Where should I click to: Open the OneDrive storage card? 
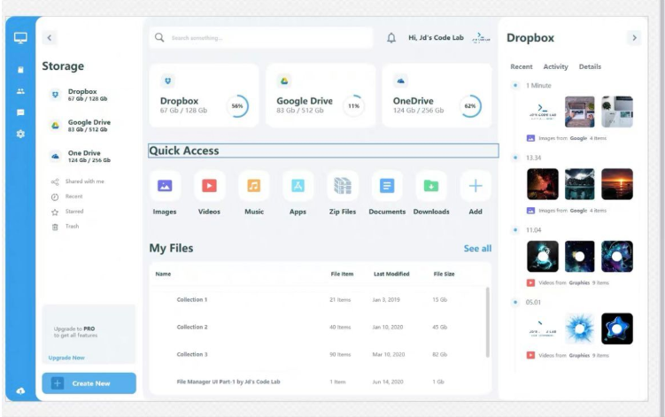click(437, 96)
